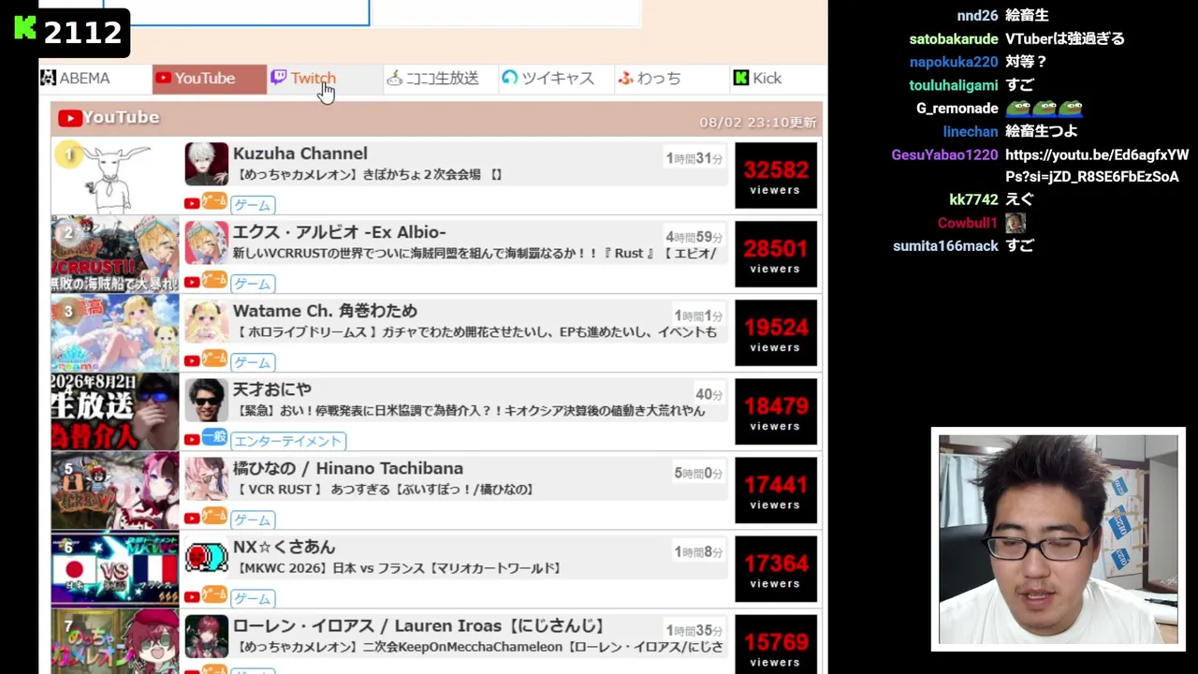Click 橘ひなの's avatar icon

click(206, 478)
